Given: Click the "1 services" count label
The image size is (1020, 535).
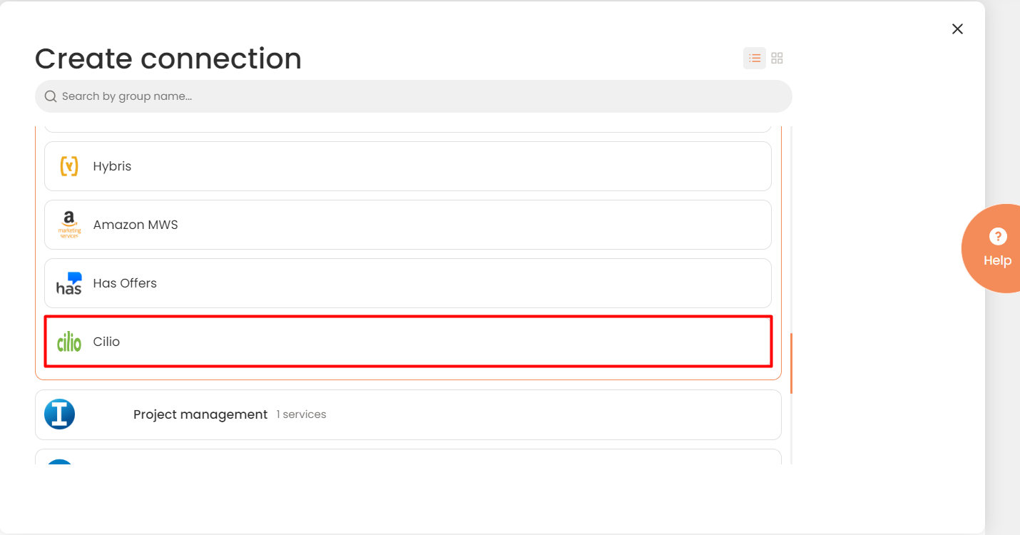Looking at the screenshot, I should pos(301,414).
